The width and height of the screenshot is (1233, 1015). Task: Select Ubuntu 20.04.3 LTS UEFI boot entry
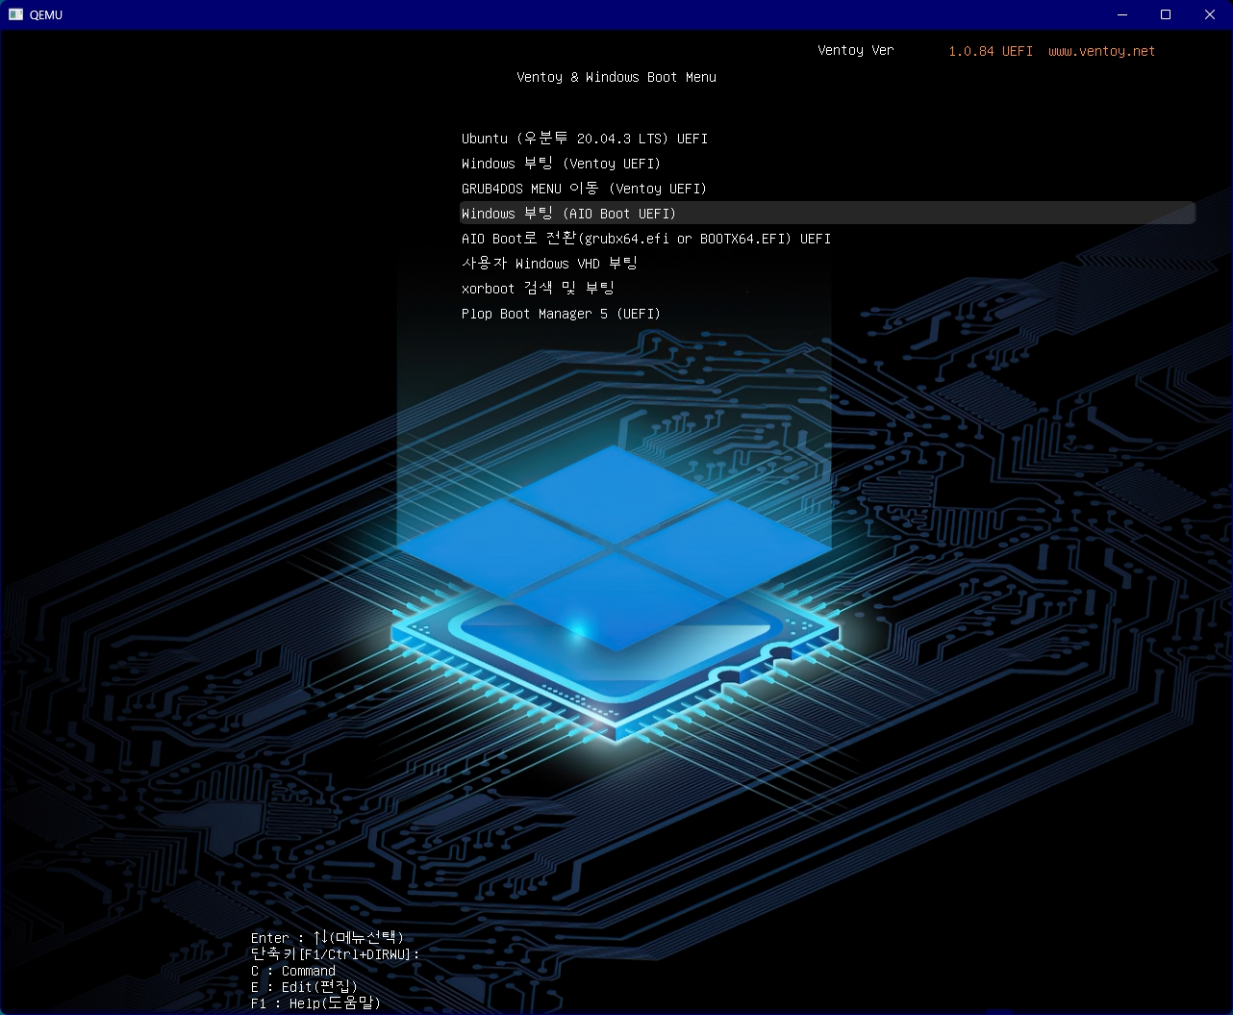point(585,139)
